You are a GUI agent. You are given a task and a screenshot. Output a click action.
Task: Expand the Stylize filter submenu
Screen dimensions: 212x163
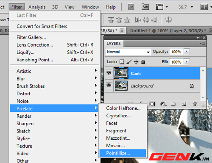[x=54, y=138]
